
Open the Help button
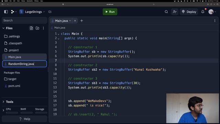(x=24, y=119)
